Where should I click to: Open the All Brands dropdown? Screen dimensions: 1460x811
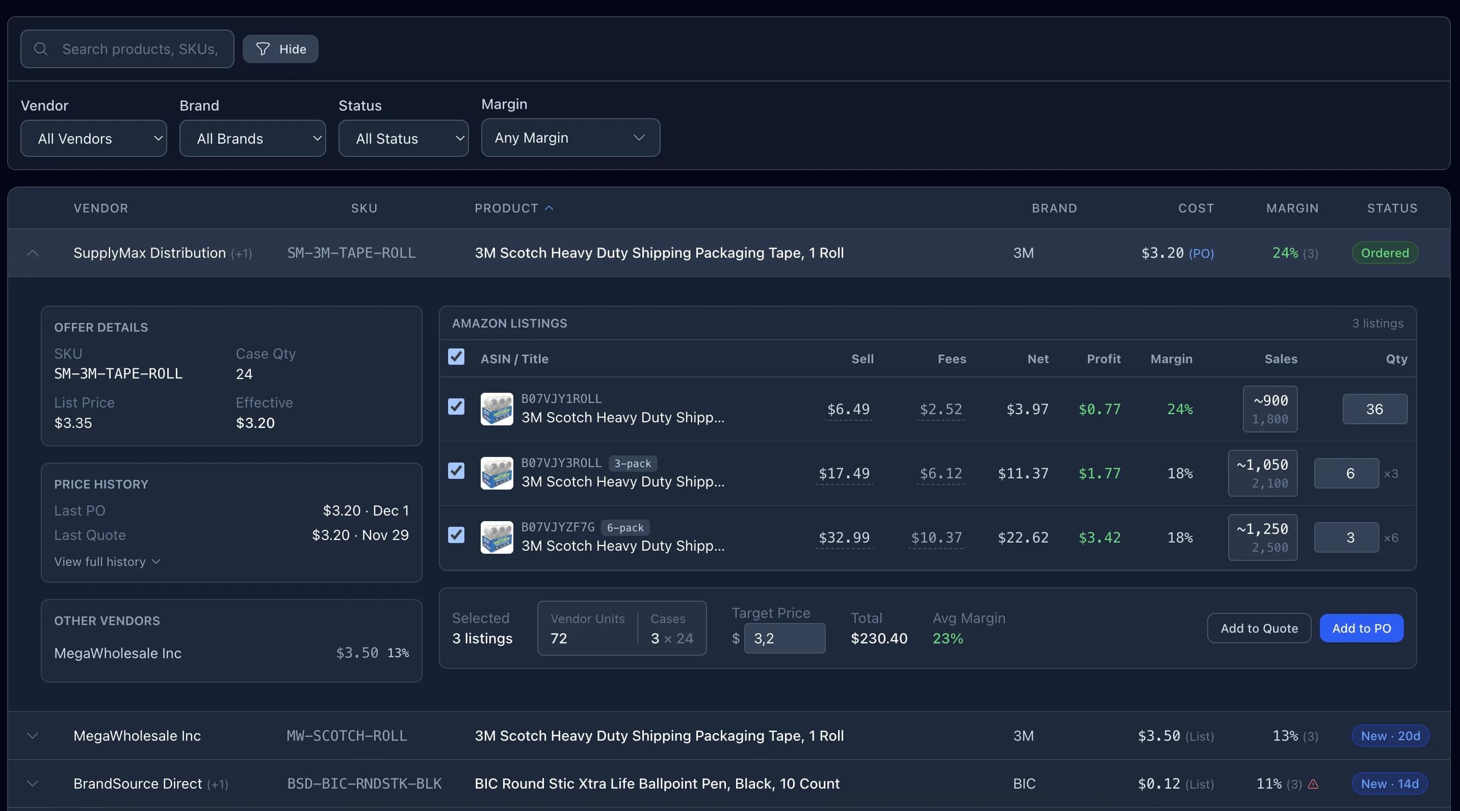click(253, 138)
